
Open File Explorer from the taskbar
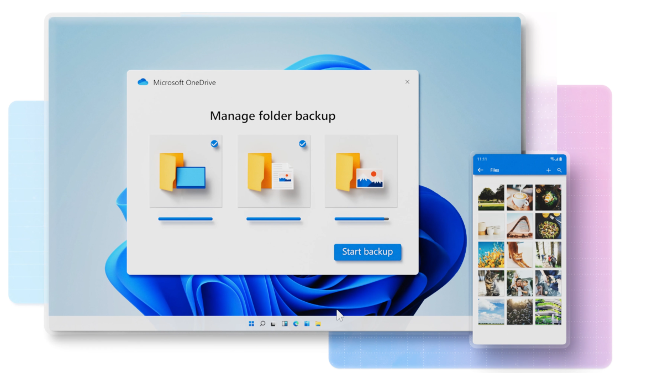click(x=318, y=323)
